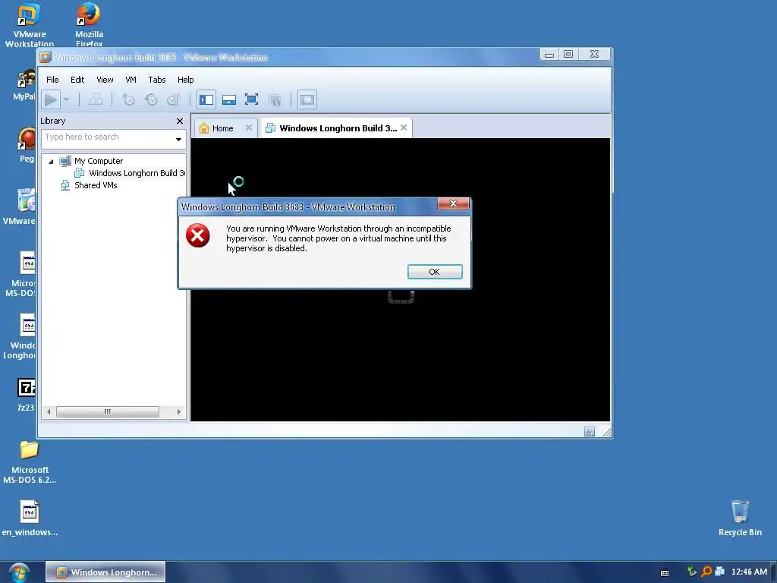Click the Send Ctrl+Alt+Del toolbar icon
This screenshot has height=583, width=777.
tap(95, 99)
